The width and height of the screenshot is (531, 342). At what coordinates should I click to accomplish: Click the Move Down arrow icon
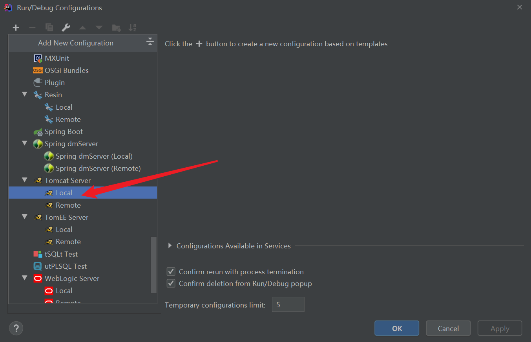(99, 28)
